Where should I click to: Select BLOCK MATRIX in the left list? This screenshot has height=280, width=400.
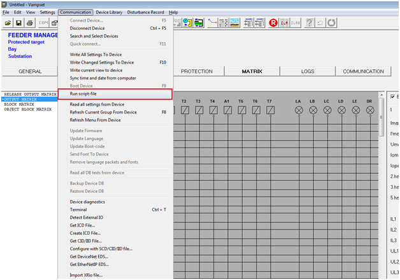(x=19, y=104)
